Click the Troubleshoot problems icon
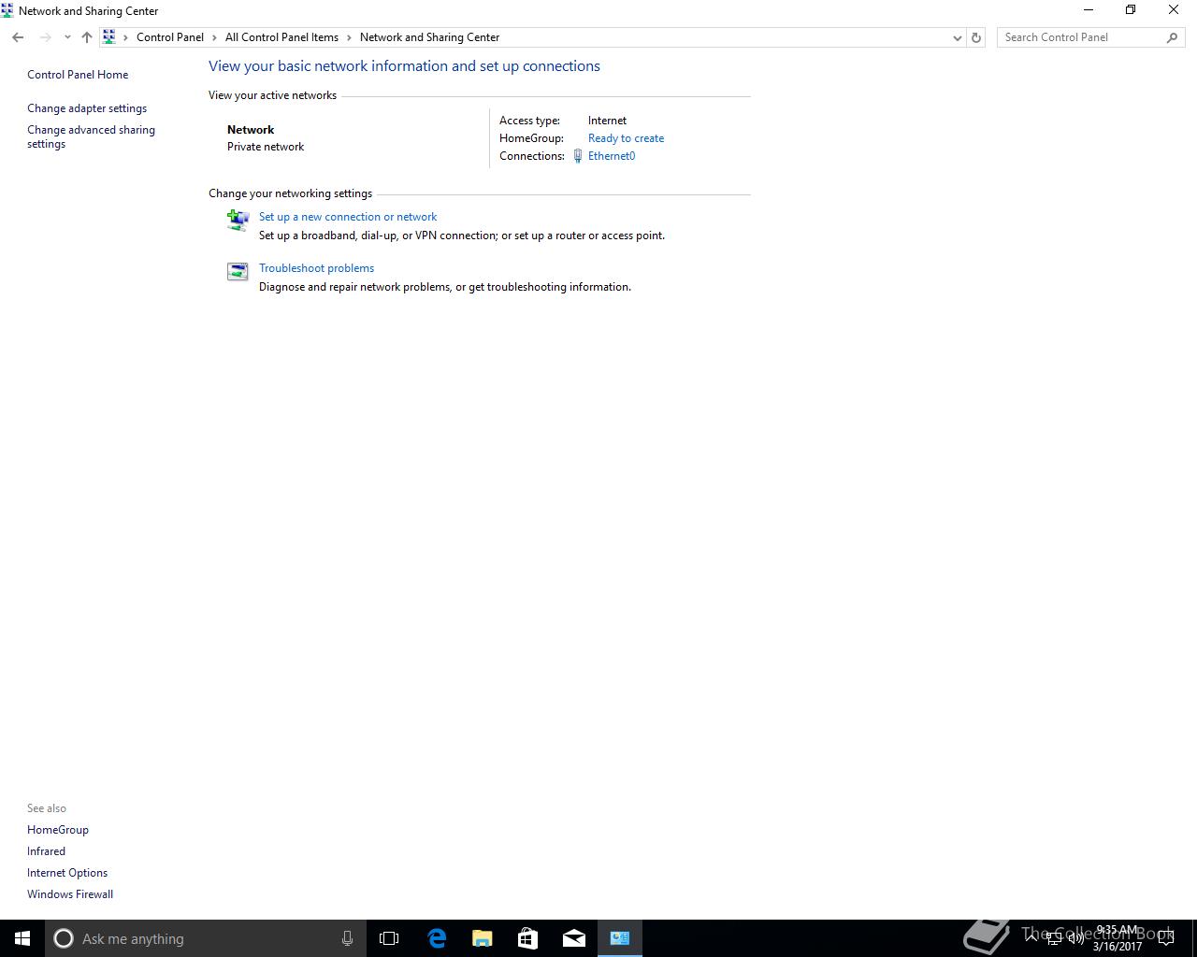This screenshot has width=1197, height=957. coord(238,271)
